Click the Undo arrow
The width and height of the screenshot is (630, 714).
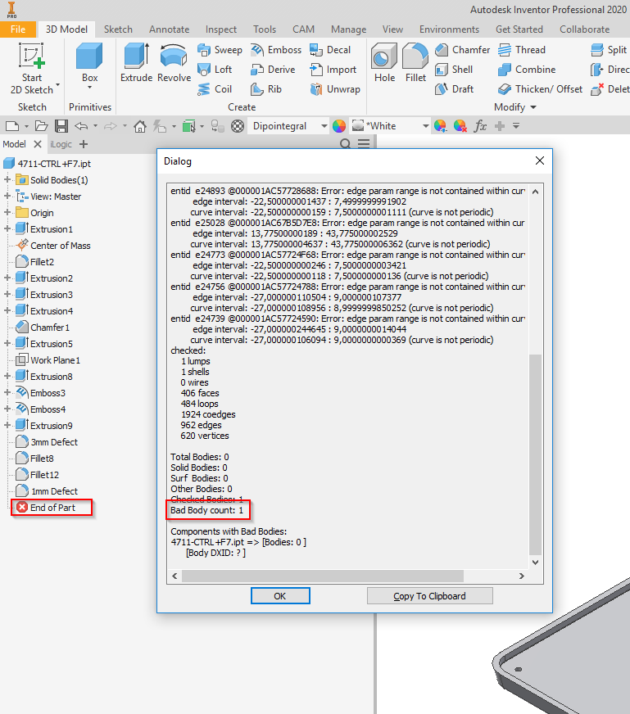click(81, 126)
